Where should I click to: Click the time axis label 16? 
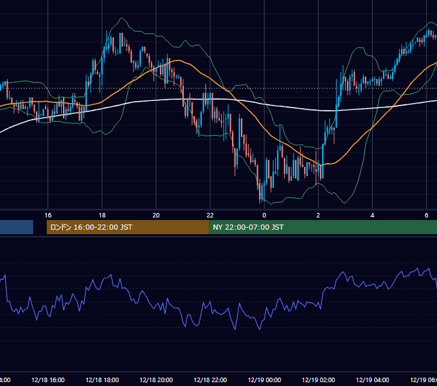click(x=48, y=215)
